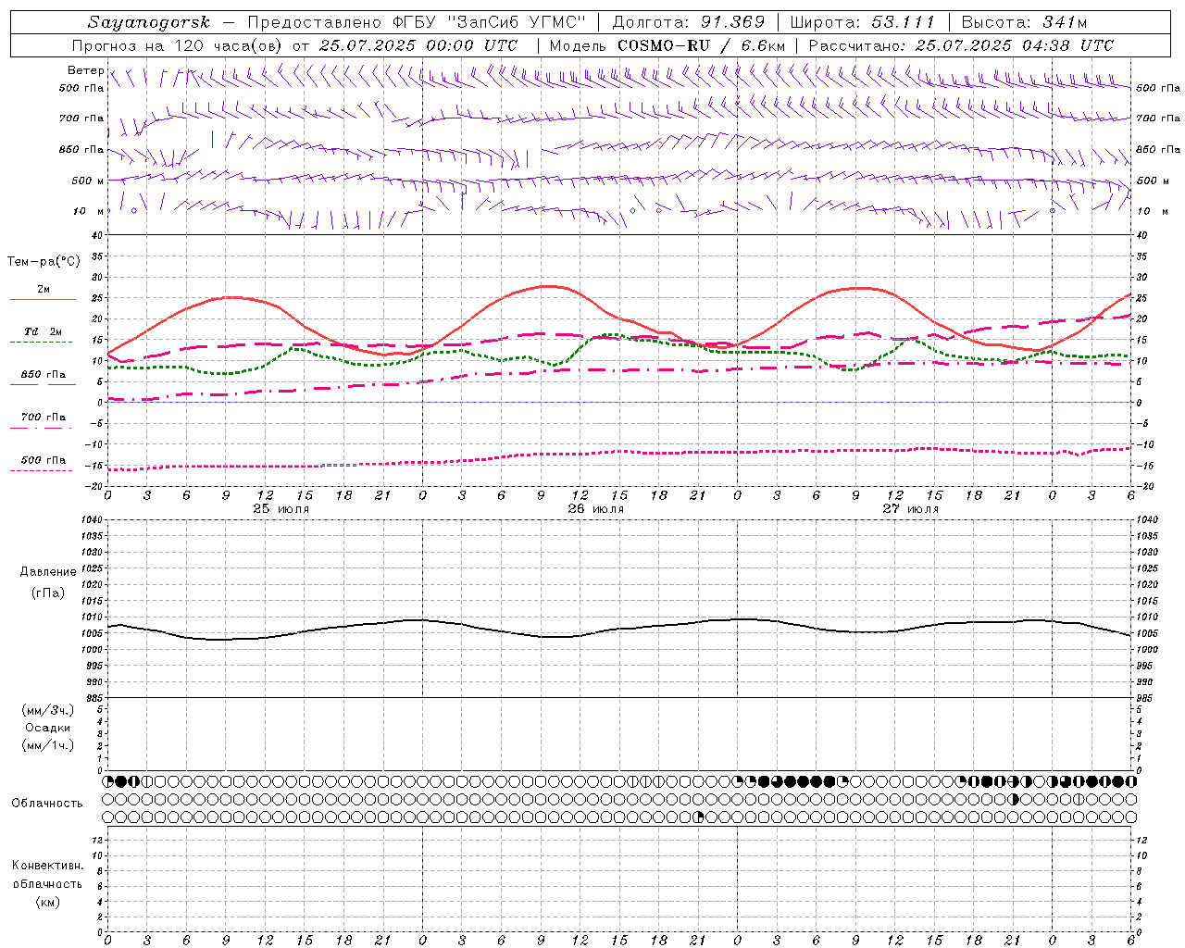The height and width of the screenshot is (948, 1185).
Task: Click the Давление pressure panel label
Action: pyautogui.click(x=48, y=571)
